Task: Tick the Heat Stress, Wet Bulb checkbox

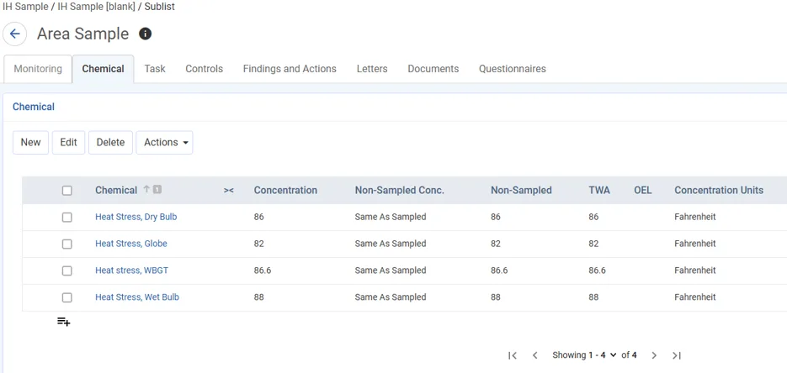Action: [67, 297]
